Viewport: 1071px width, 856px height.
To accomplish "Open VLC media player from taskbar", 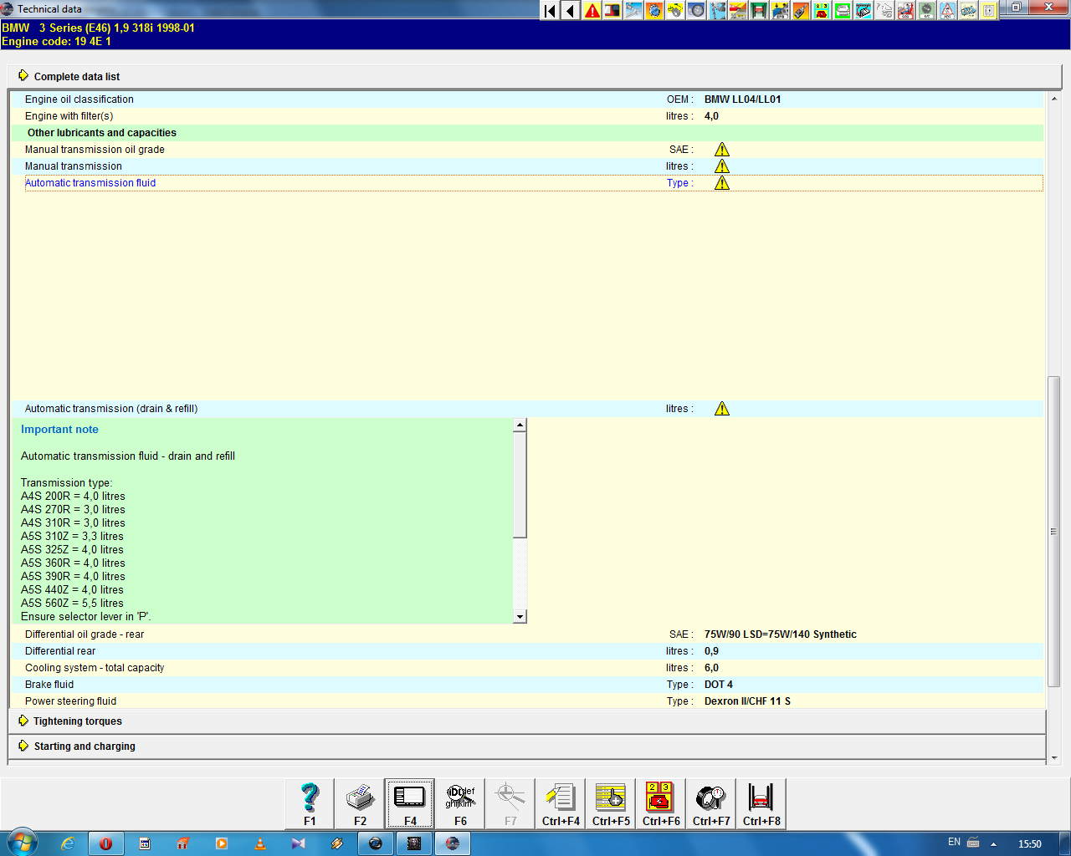I will (x=260, y=843).
